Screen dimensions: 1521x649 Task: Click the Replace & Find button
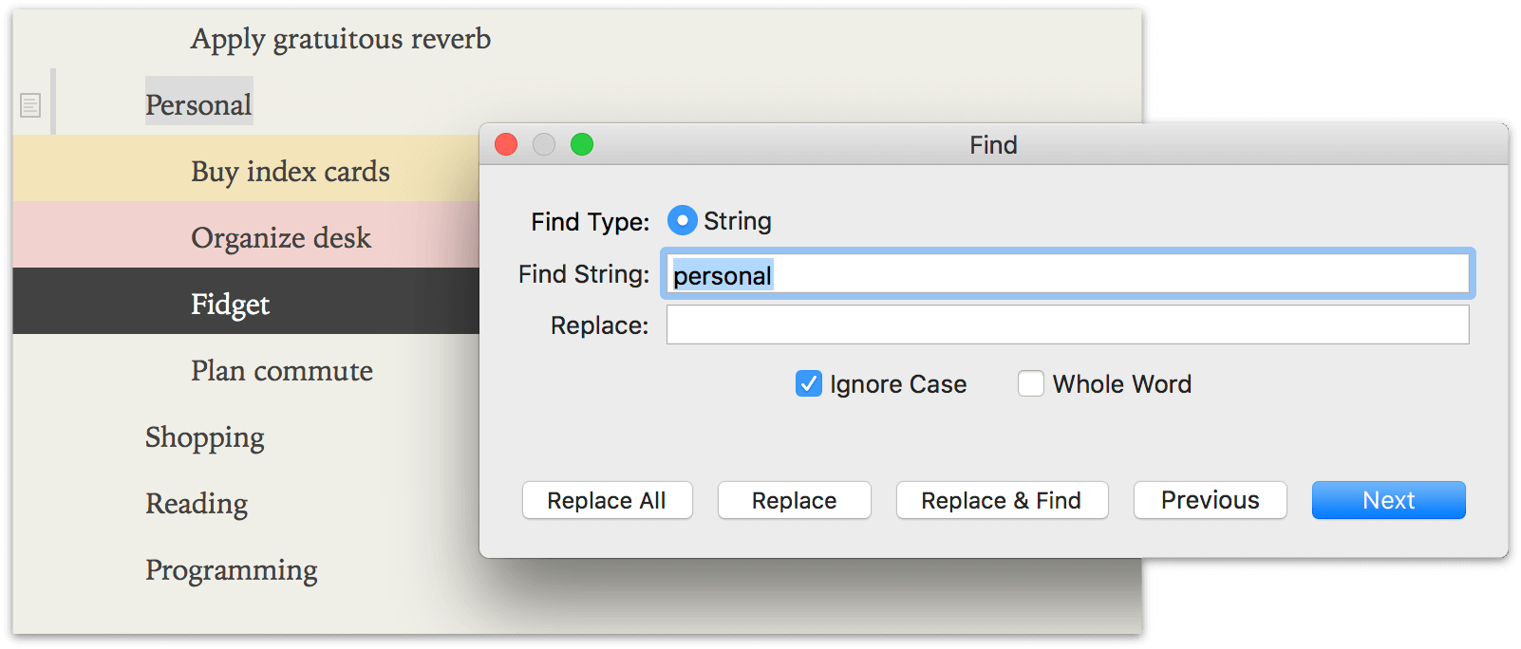click(1003, 500)
